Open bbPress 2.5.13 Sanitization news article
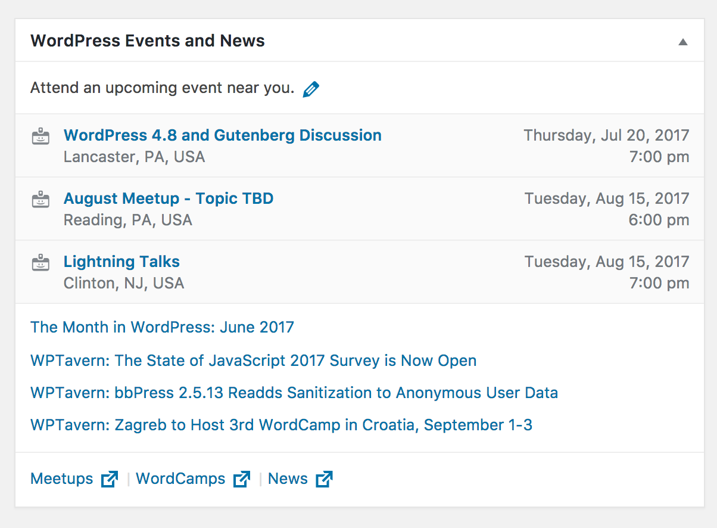717x528 pixels. [294, 393]
